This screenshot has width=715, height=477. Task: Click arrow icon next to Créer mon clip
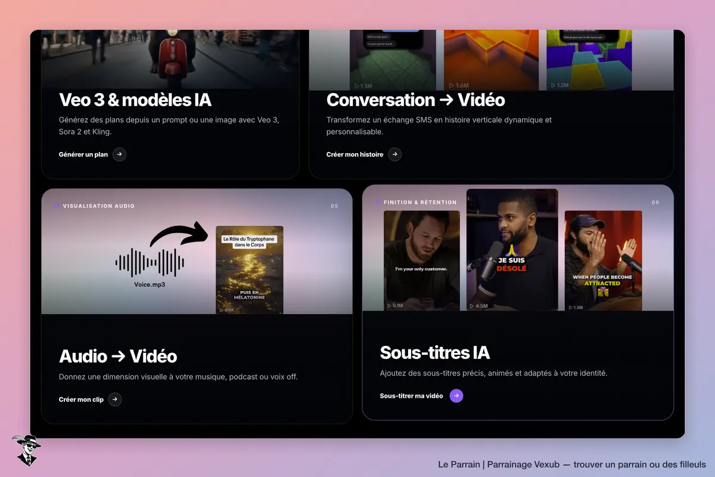pyautogui.click(x=115, y=399)
